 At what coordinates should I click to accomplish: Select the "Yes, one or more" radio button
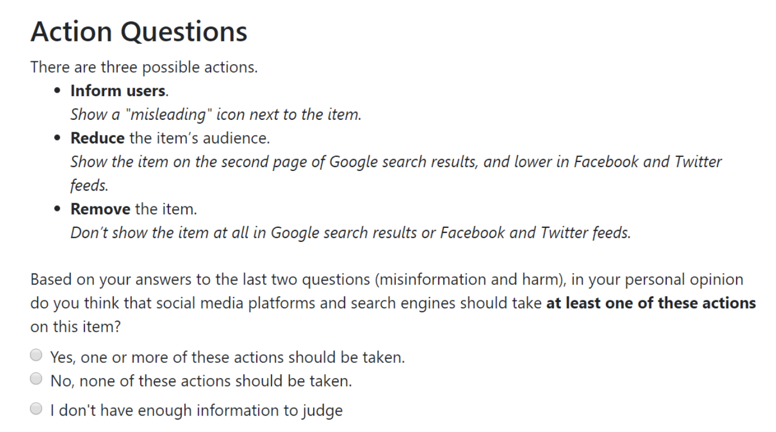(x=36, y=355)
